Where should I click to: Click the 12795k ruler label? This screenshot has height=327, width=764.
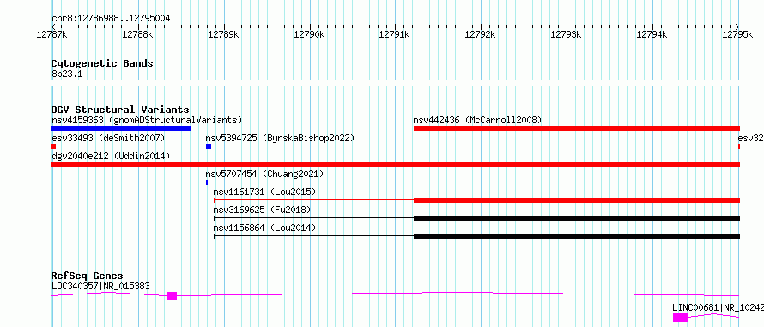click(x=737, y=34)
